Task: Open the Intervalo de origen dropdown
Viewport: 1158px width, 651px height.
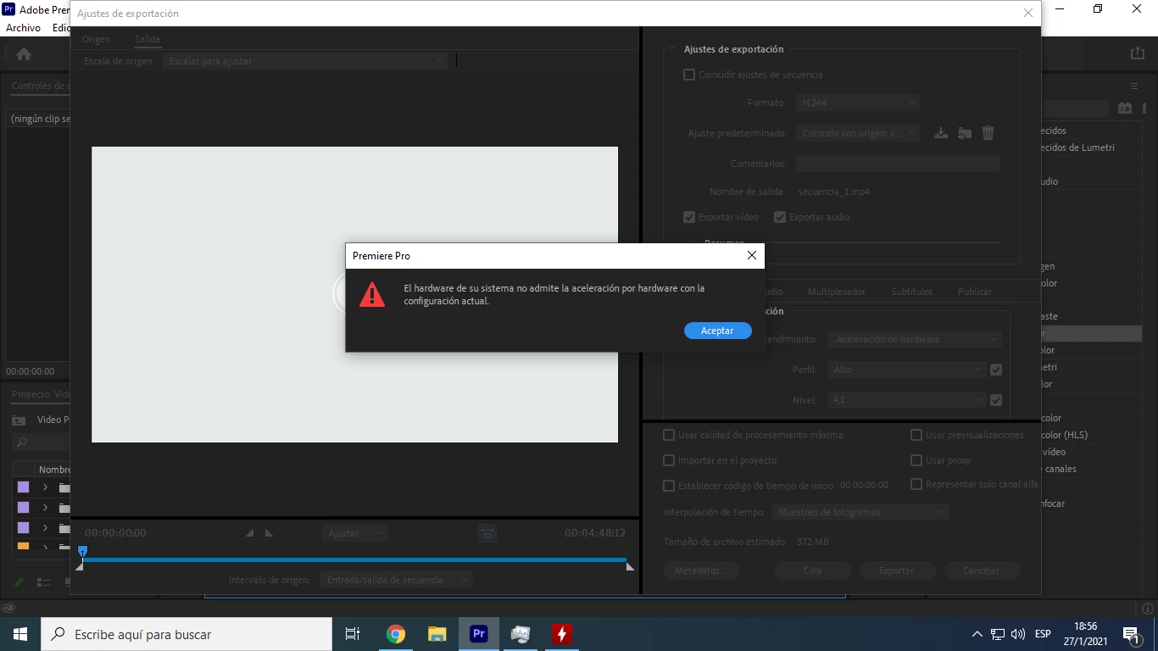Action: tap(396, 580)
